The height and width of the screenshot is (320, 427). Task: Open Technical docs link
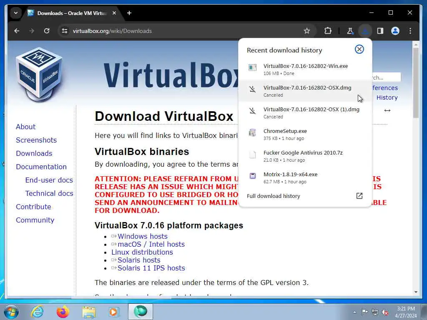[x=49, y=193]
